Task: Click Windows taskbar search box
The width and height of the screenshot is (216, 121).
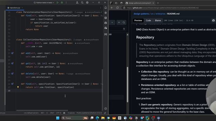Action: [75, 118]
